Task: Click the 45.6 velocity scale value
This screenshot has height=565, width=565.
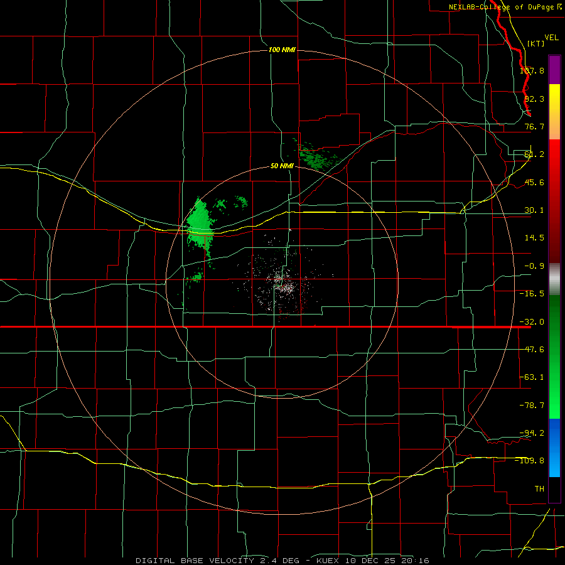Action: point(534,182)
